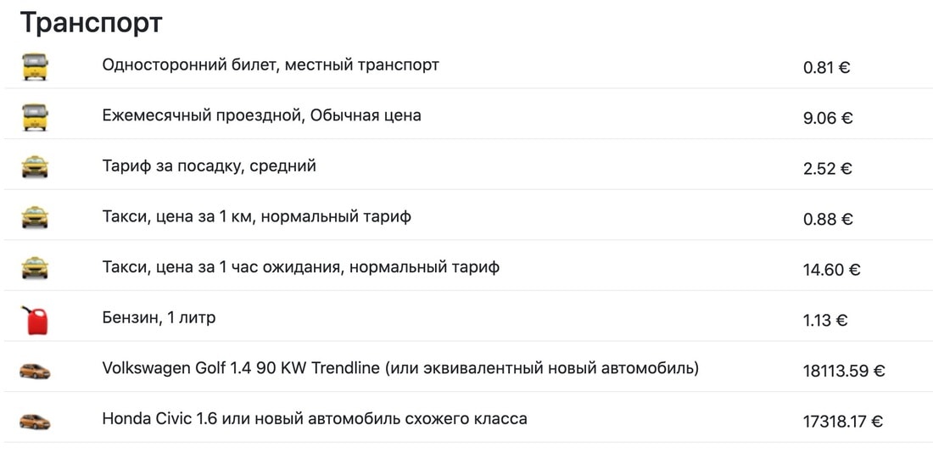Click the taxi icon for 1 час ожидания
933x453 pixels.
pyautogui.click(x=35, y=268)
